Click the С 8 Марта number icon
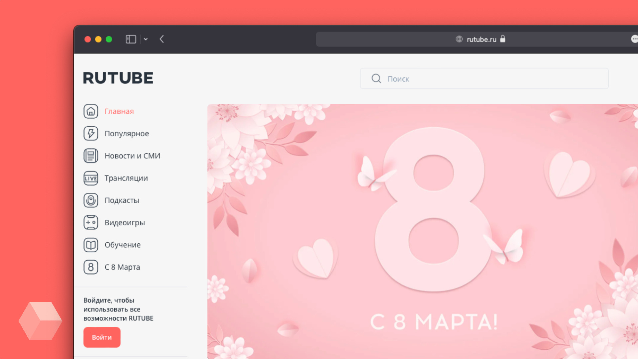This screenshot has width=638, height=359. click(91, 267)
